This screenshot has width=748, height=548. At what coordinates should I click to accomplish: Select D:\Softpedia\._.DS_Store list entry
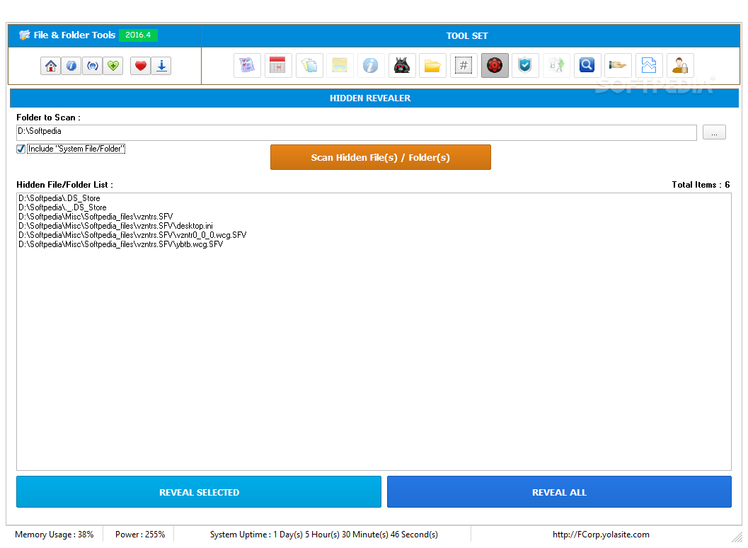62,207
